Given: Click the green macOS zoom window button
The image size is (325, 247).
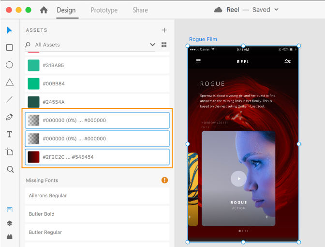Looking at the screenshot, I should [28, 10].
